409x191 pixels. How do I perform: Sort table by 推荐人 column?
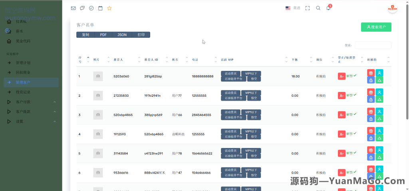coord(126,60)
